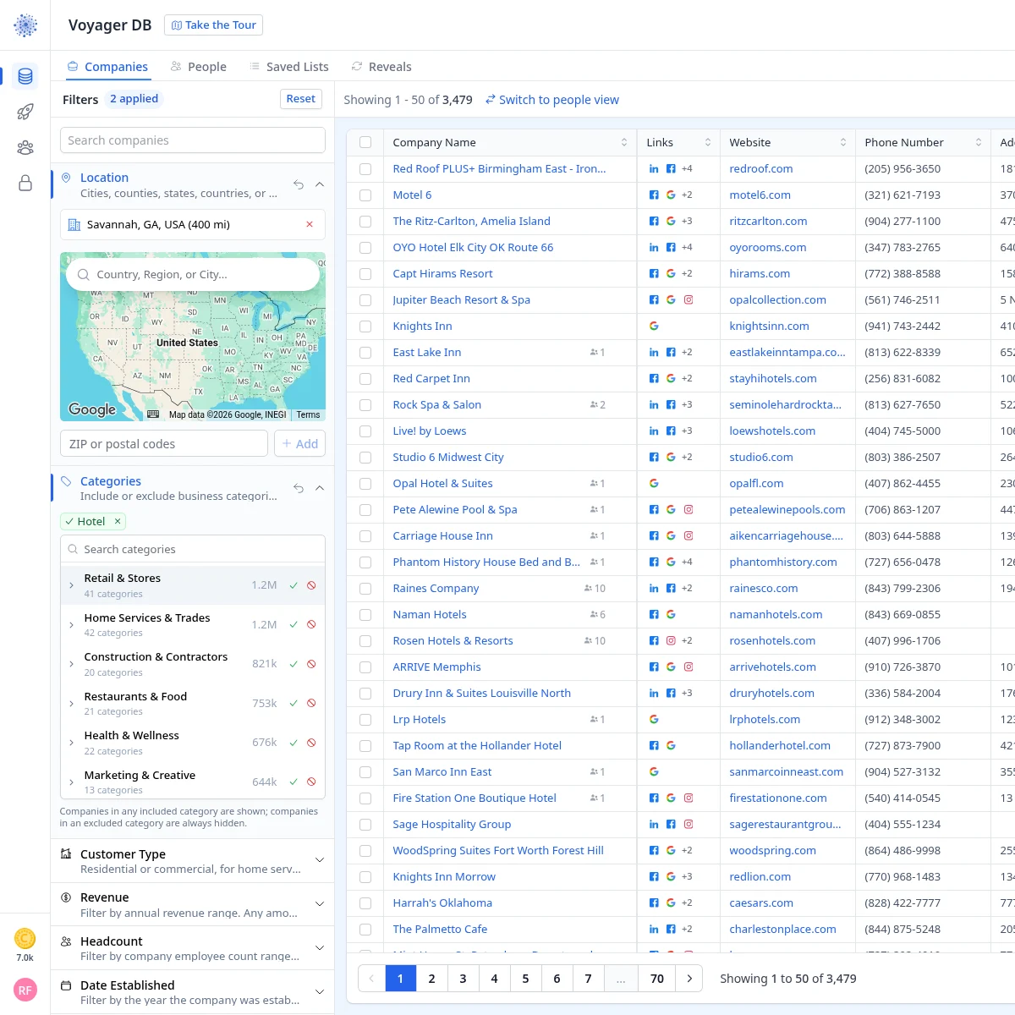Open LinkedIn link for Red Roof PLUS+ row

(654, 169)
